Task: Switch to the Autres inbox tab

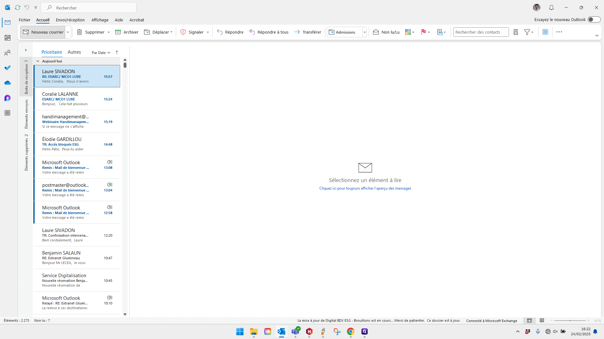Action: (x=74, y=52)
